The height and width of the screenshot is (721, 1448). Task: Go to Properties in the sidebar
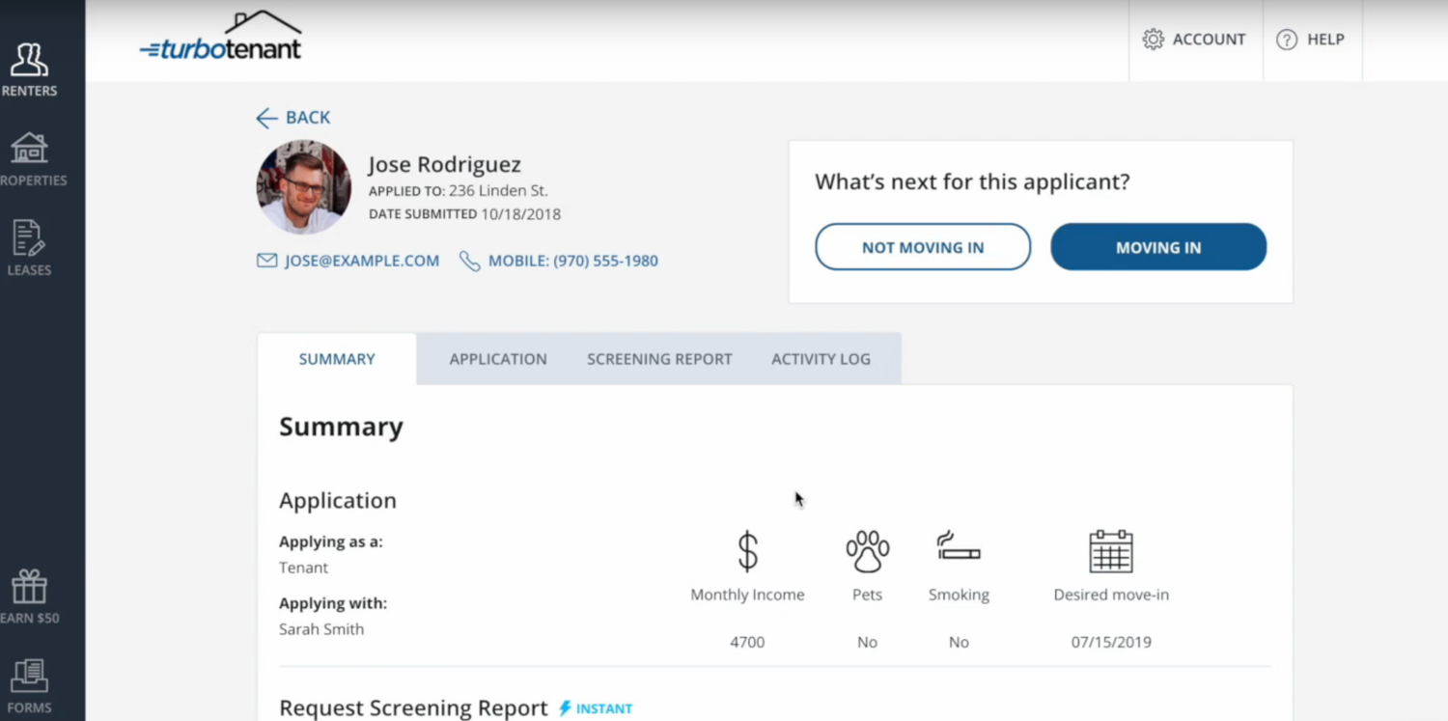click(x=29, y=149)
